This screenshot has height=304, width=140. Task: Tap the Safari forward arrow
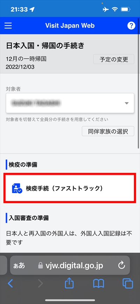(x=41, y=283)
